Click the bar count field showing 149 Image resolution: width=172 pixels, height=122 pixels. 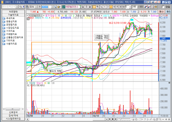(x=134, y=7)
